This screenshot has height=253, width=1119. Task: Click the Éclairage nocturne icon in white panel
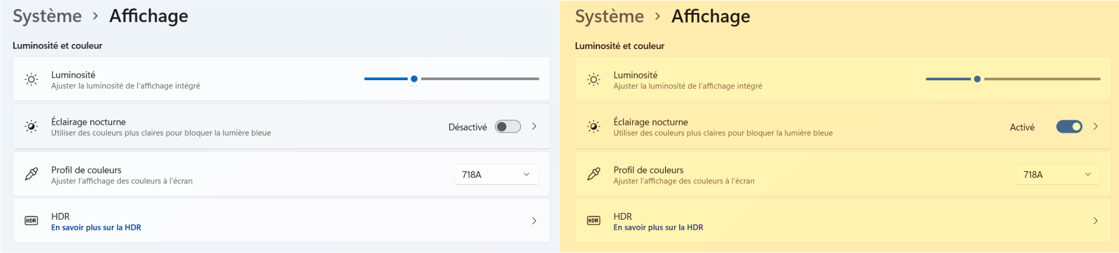[x=32, y=127]
